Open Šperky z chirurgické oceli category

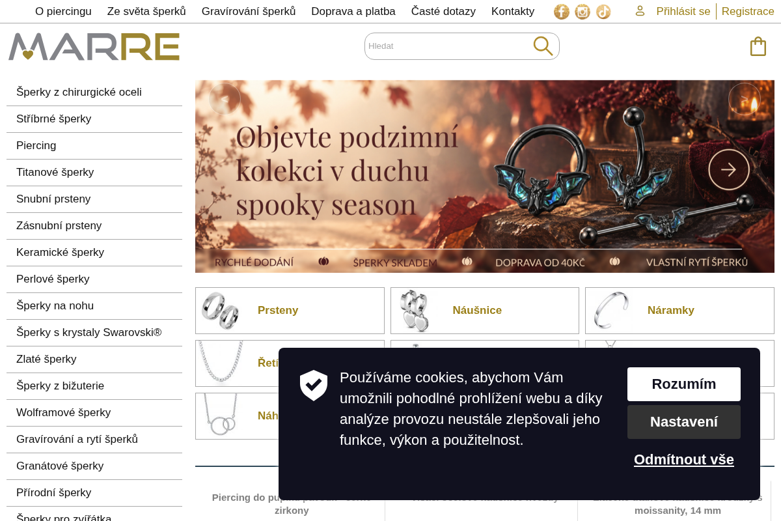click(94, 92)
